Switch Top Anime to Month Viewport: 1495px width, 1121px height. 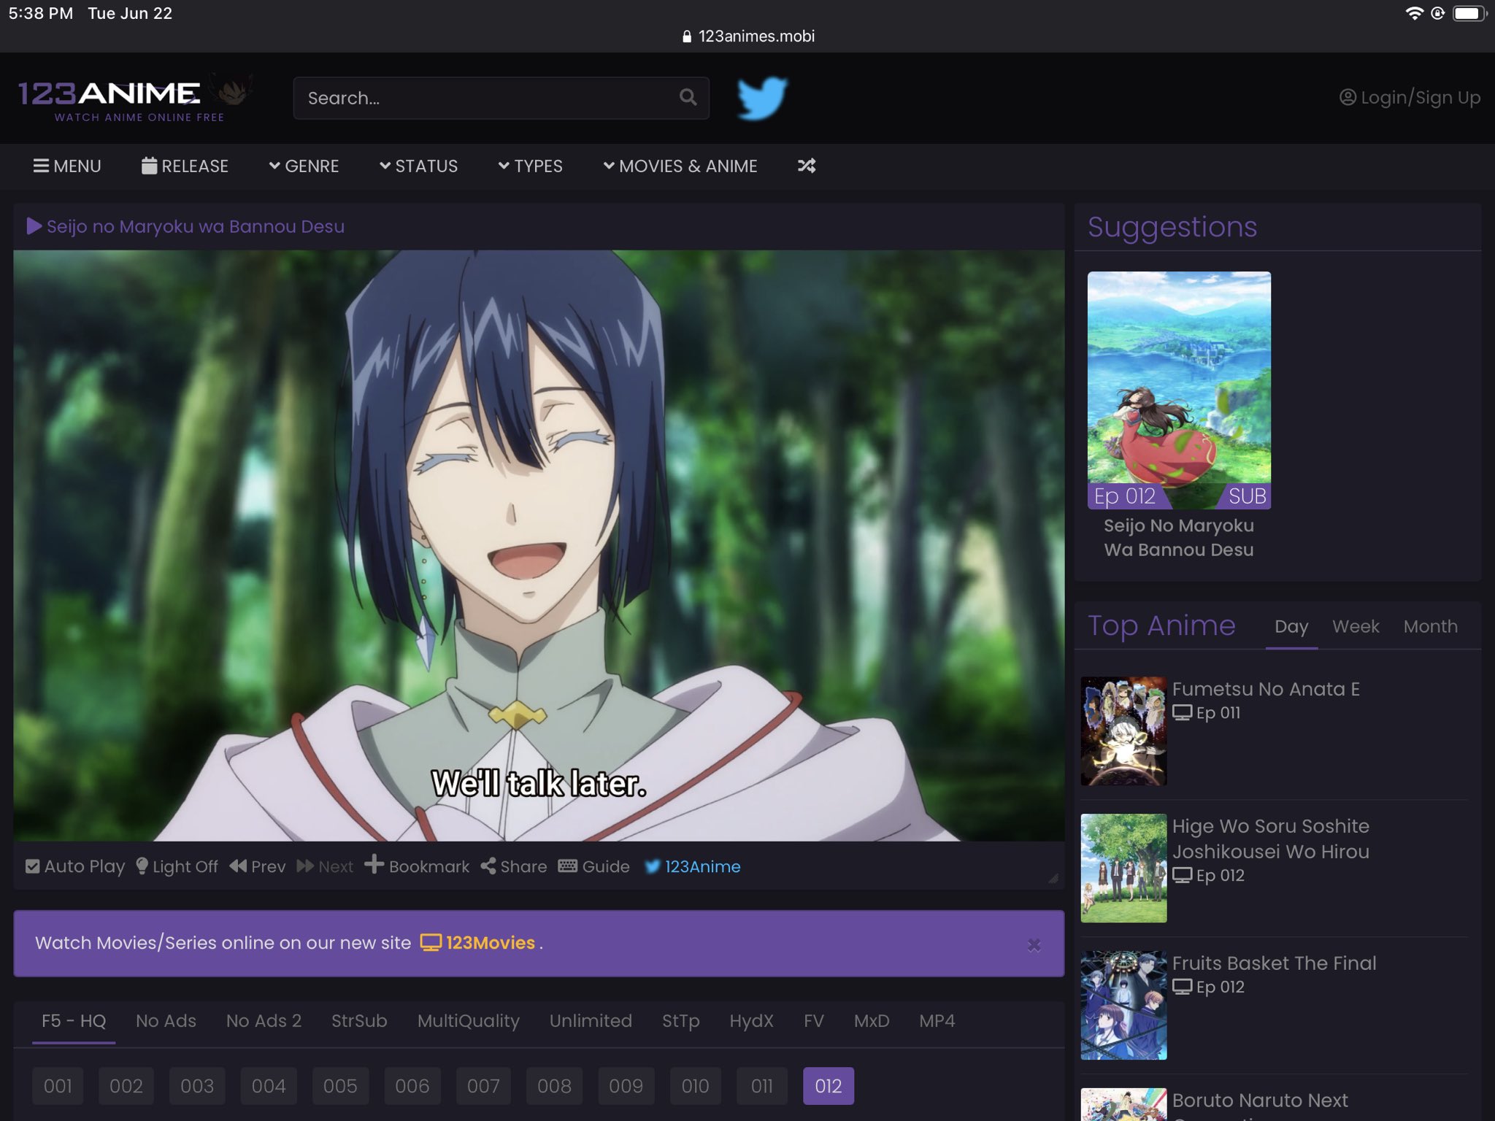(1430, 627)
